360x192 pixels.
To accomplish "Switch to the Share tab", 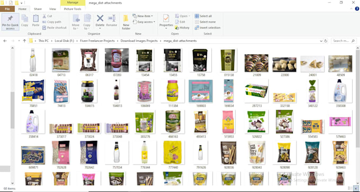I will click(38, 9).
